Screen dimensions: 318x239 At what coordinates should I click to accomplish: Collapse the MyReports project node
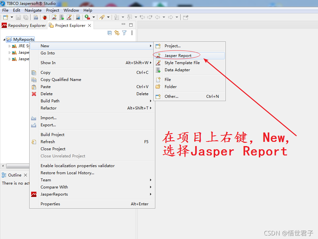coord(4,40)
